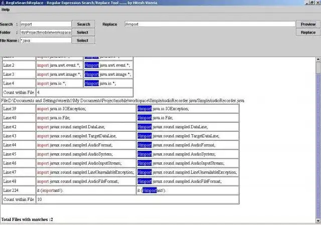321x225 pixels.
Task: Click preview '//import java.io.File;' cell
Action: 188,118
